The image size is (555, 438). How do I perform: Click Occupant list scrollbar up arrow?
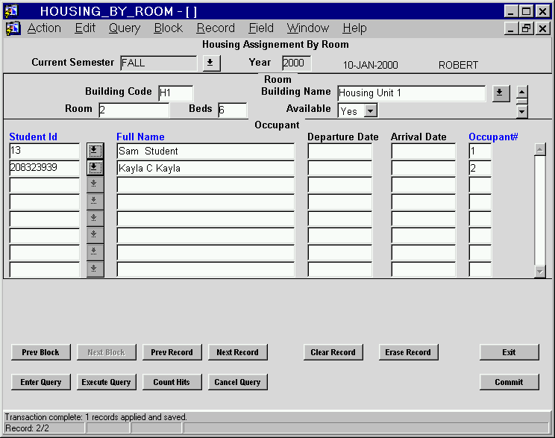[540, 149]
